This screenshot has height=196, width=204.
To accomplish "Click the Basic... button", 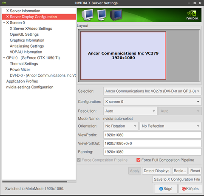I will coord(180,171).
